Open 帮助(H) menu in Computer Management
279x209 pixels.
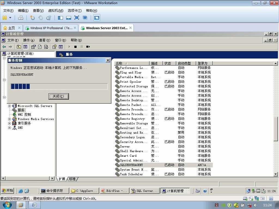click(76, 40)
